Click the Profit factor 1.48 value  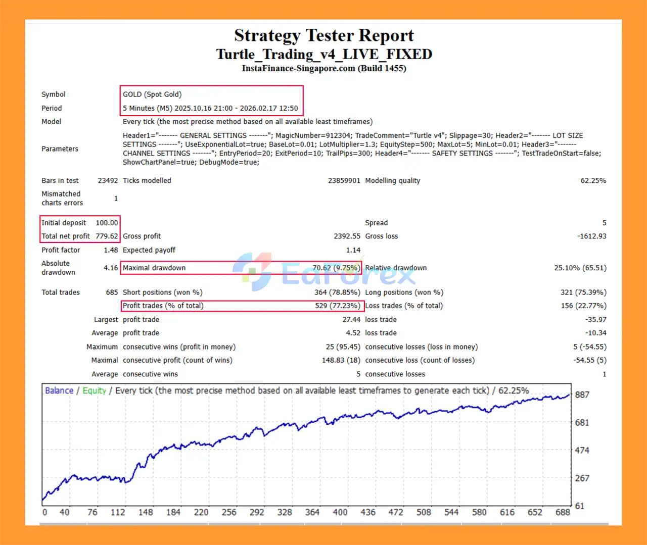(x=111, y=250)
